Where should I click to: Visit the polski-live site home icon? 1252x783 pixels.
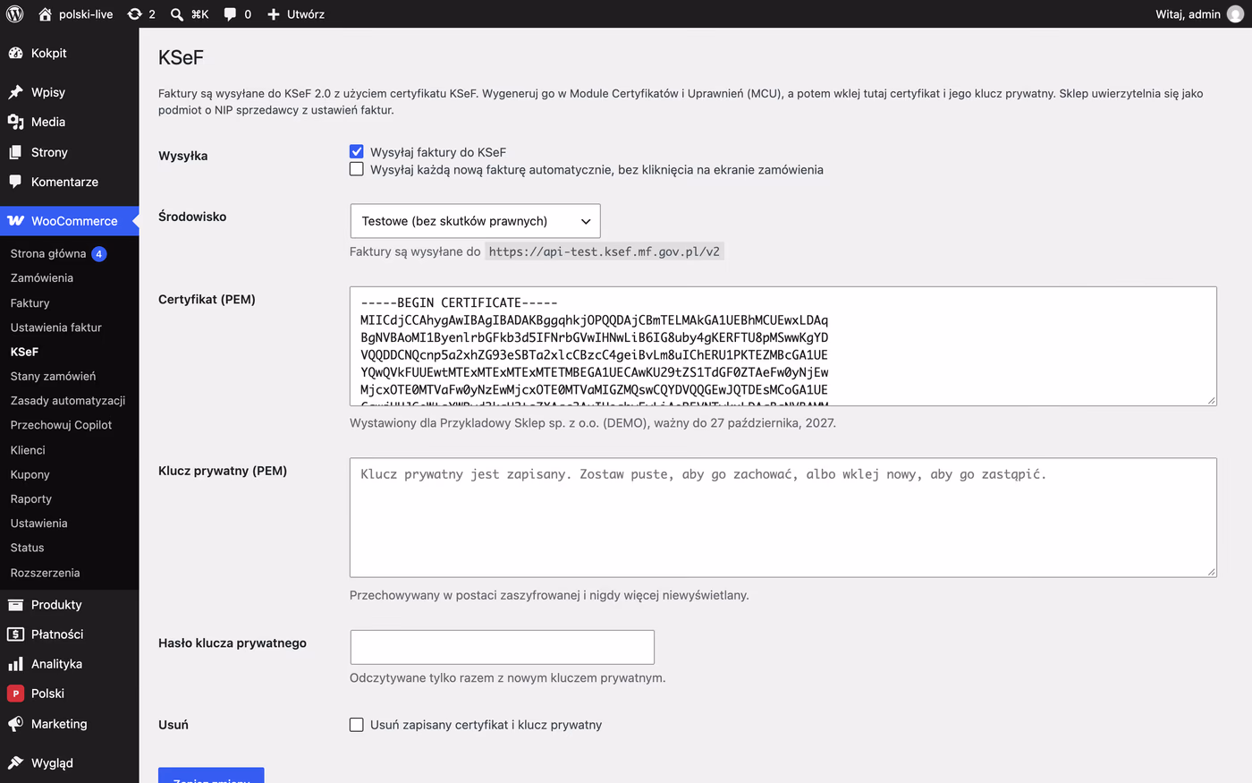click(45, 13)
